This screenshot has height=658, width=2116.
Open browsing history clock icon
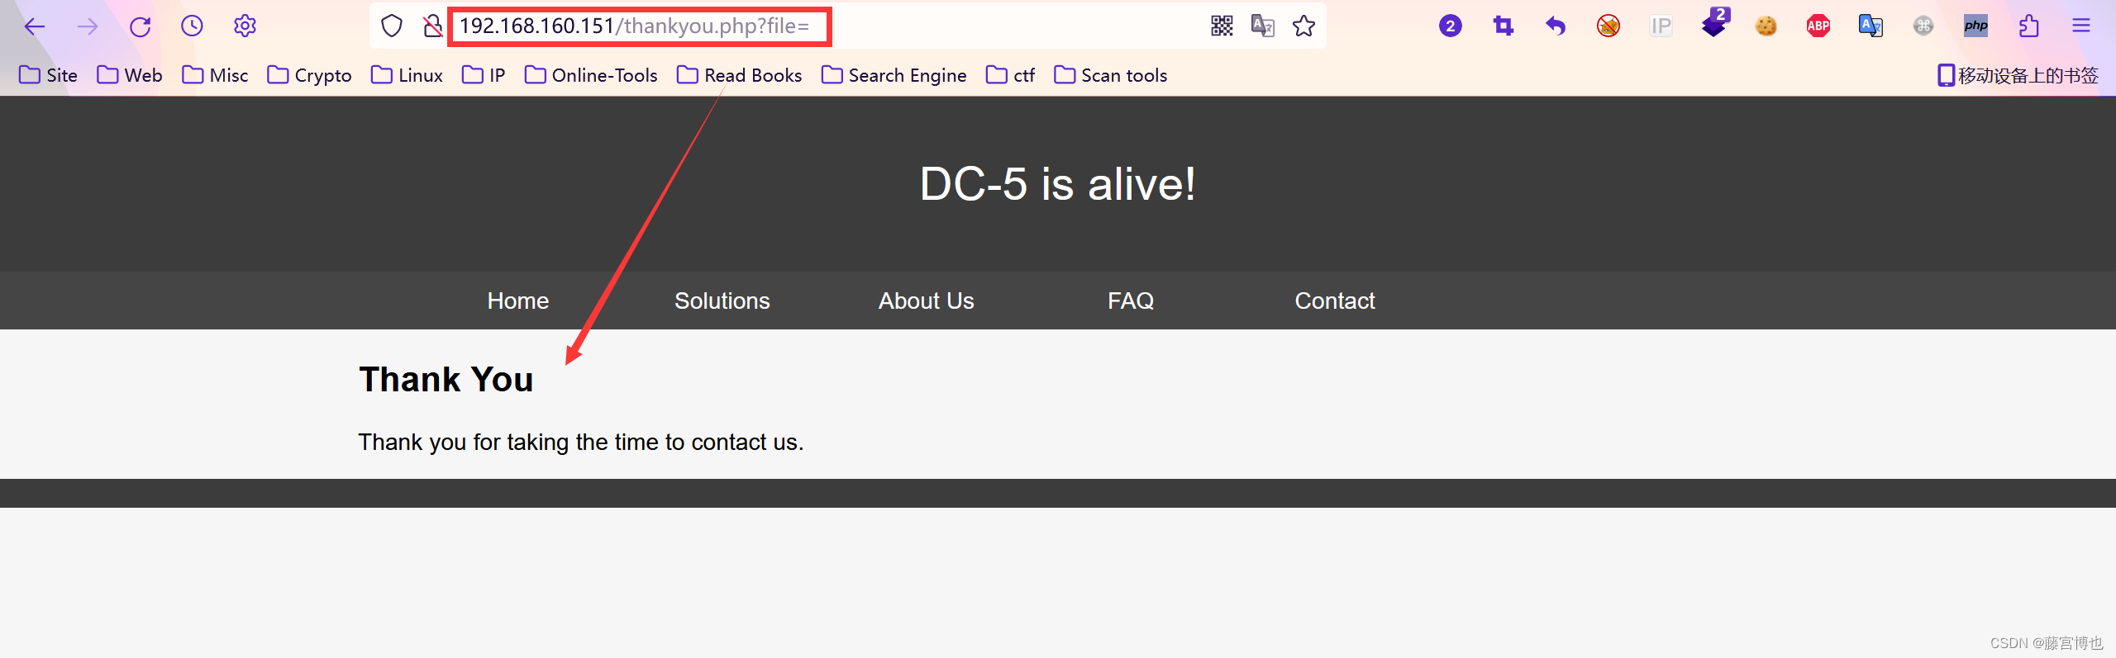pos(192,26)
